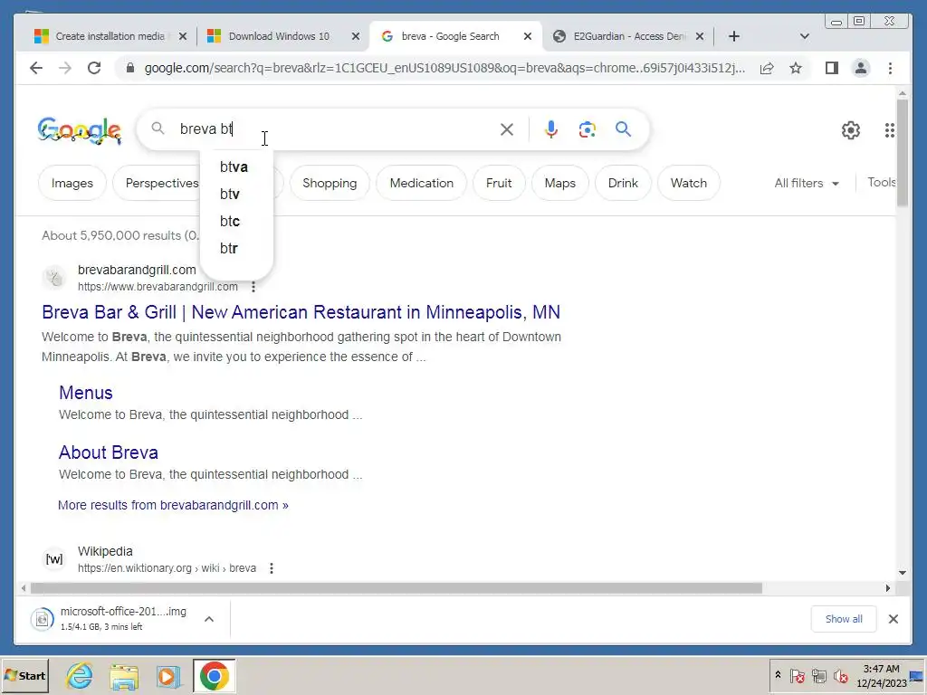Open new tab with plus button
The height and width of the screenshot is (695, 927).
[733, 36]
